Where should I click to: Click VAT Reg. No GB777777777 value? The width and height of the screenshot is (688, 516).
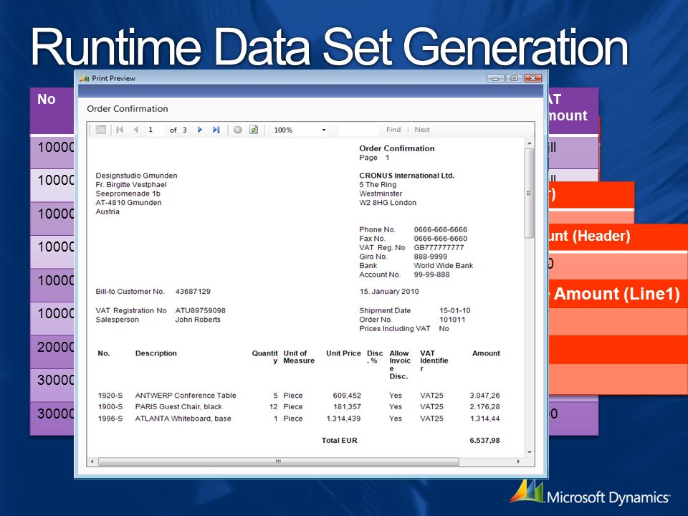[439, 247]
